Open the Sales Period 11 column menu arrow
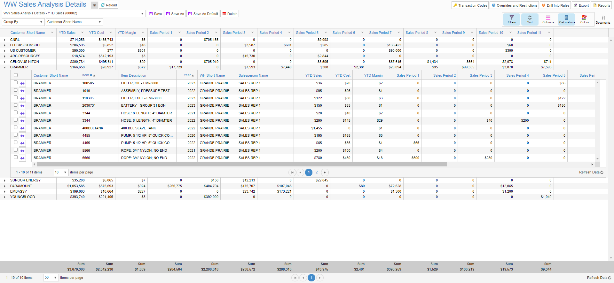The height and width of the screenshot is (283, 614). click(x=549, y=33)
